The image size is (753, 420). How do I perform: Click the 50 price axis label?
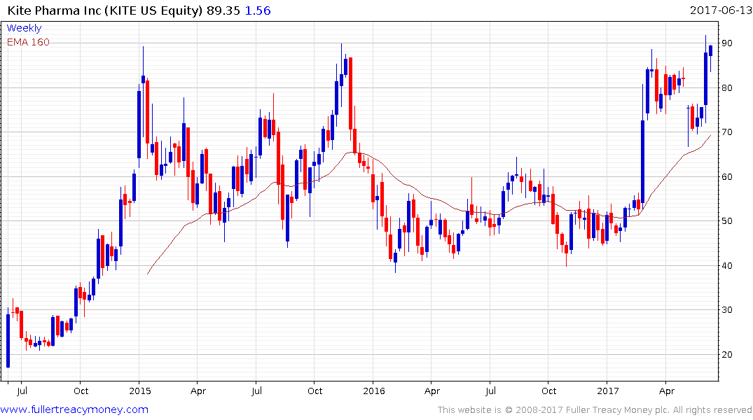click(x=727, y=220)
